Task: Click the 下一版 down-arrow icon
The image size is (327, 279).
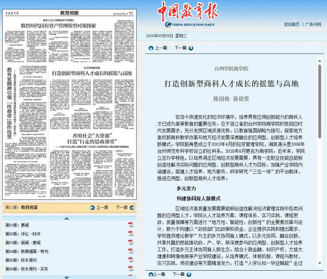Action: 132,208
